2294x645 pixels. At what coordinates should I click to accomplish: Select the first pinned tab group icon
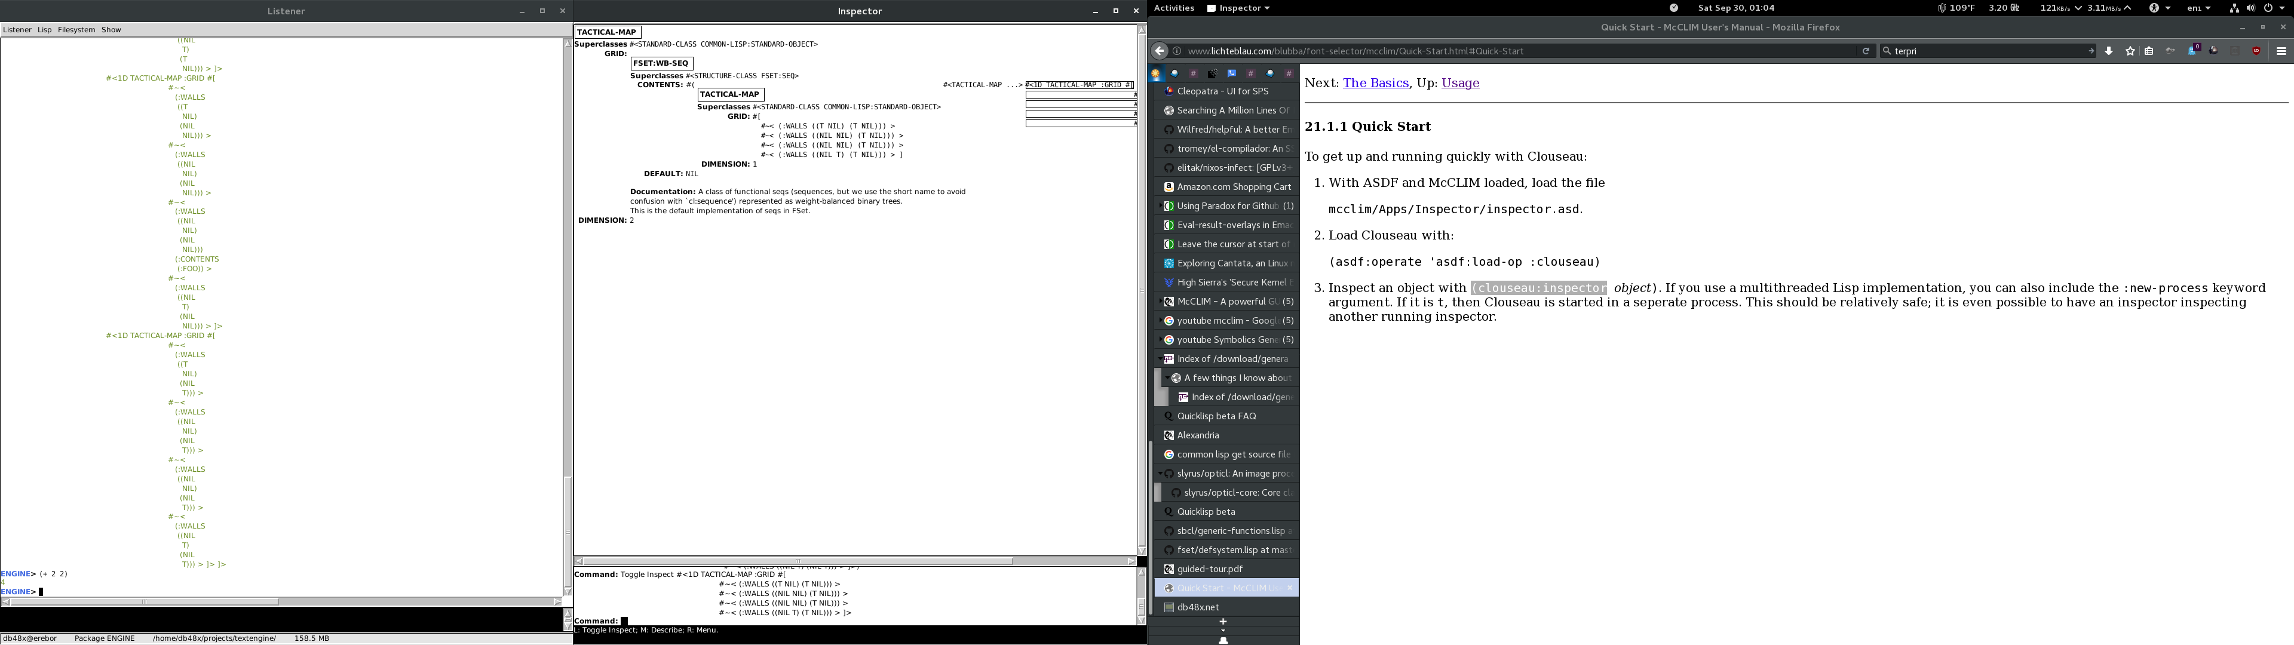pyautogui.click(x=1156, y=74)
